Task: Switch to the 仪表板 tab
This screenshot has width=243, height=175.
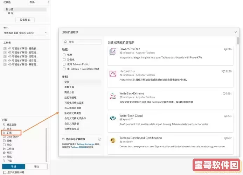Action: 7,2
